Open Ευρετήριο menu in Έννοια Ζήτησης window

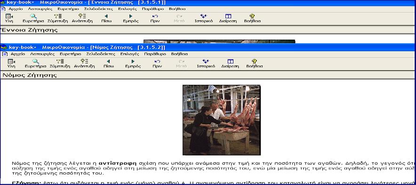68,9
